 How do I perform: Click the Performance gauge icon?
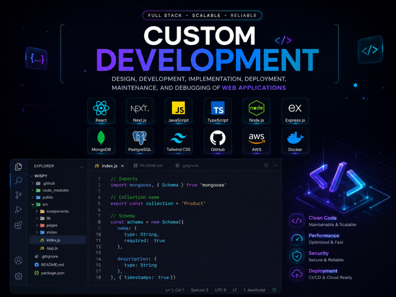(297, 238)
